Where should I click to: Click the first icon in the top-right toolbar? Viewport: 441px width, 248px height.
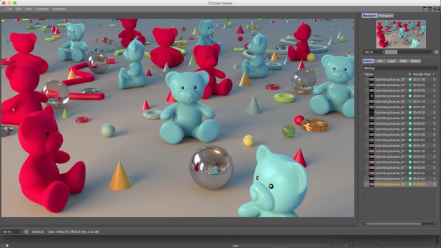click(x=425, y=9)
